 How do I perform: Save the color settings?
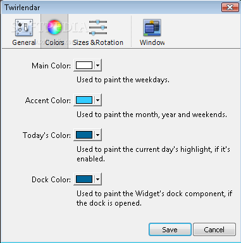coord(170,230)
